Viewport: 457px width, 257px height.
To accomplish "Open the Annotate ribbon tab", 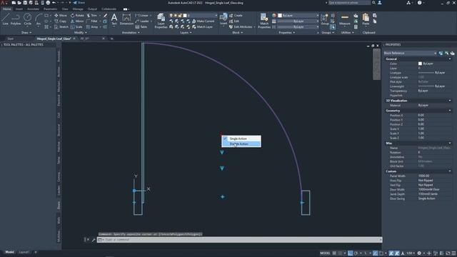I will coord(33,9).
